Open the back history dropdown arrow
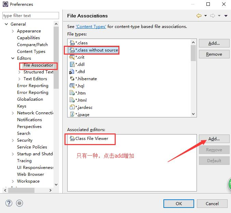Screen dimensions: 231x213 point(205,16)
